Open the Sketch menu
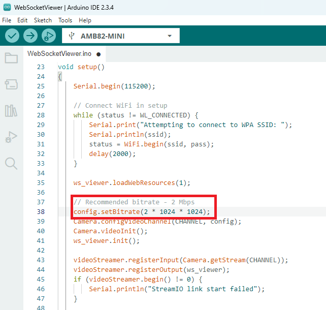Image resolution: width=326 pixels, height=310 pixels. tap(43, 20)
